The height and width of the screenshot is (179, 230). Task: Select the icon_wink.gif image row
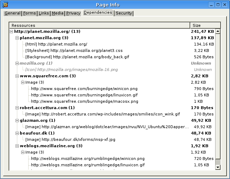tap(112, 114)
